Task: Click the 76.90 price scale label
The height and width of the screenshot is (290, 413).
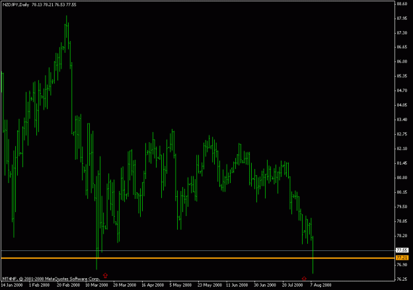Action: (x=402, y=264)
